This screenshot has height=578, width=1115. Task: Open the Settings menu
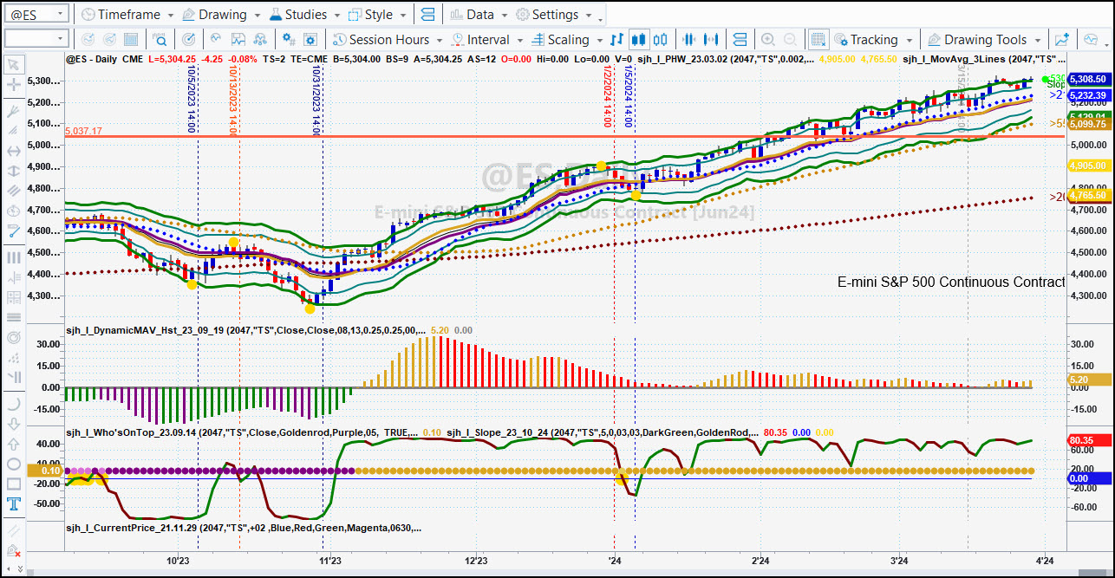[x=554, y=15]
